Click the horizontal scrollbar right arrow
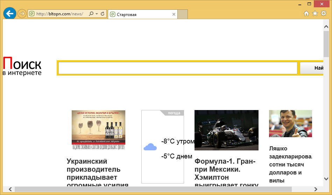The height and width of the screenshot is (195, 332). pyautogui.click(x=316, y=189)
